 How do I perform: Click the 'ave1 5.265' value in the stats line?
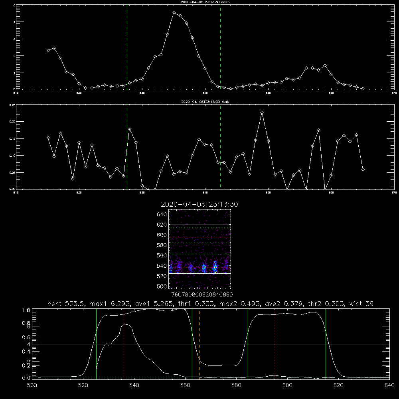[153, 304]
